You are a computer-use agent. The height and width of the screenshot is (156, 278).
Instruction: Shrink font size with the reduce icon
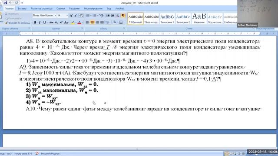[x=76, y=16]
